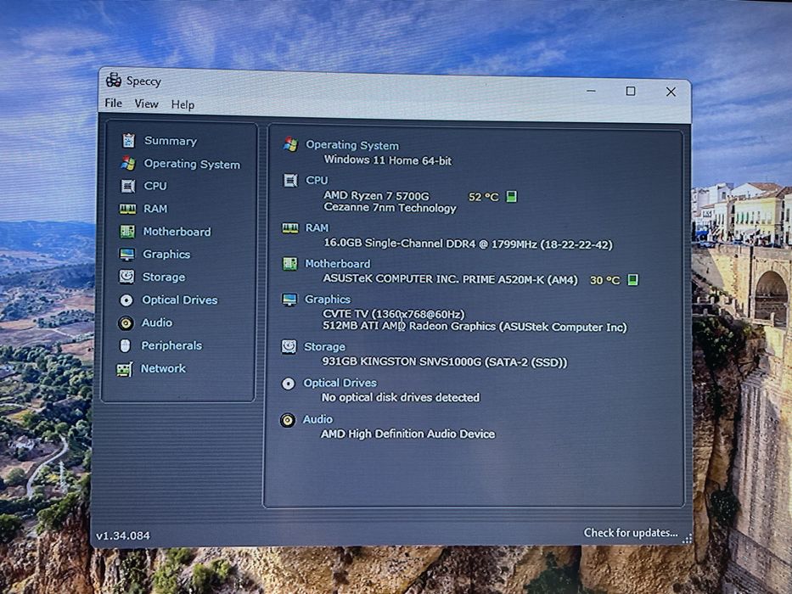The image size is (792, 594).
Task: Click RAM heading link in summary
Action: point(317,227)
